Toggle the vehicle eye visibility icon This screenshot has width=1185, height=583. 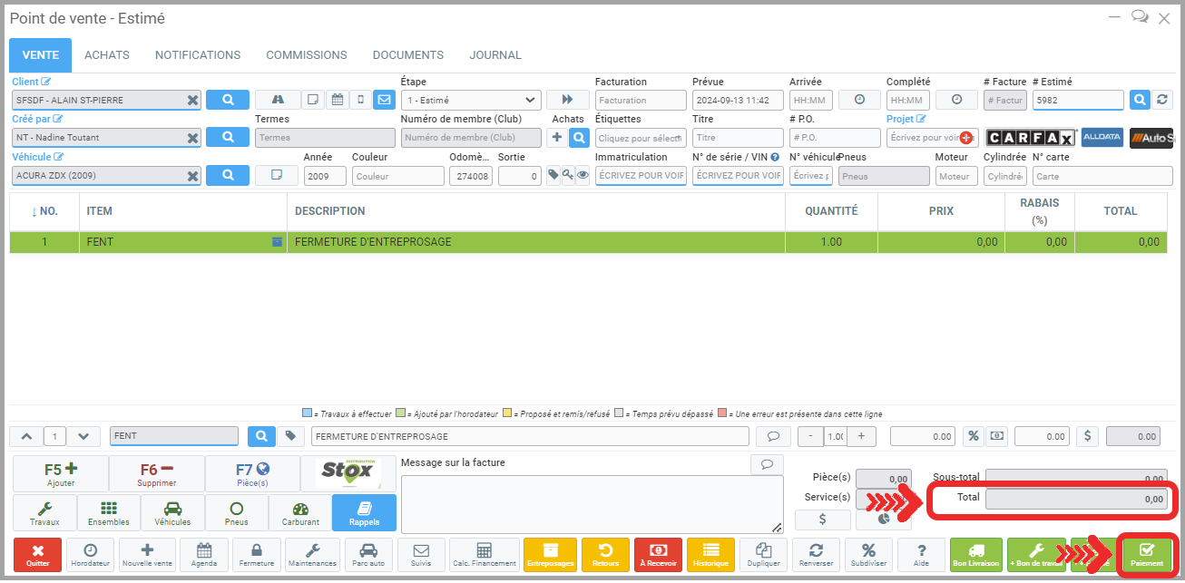[583, 176]
